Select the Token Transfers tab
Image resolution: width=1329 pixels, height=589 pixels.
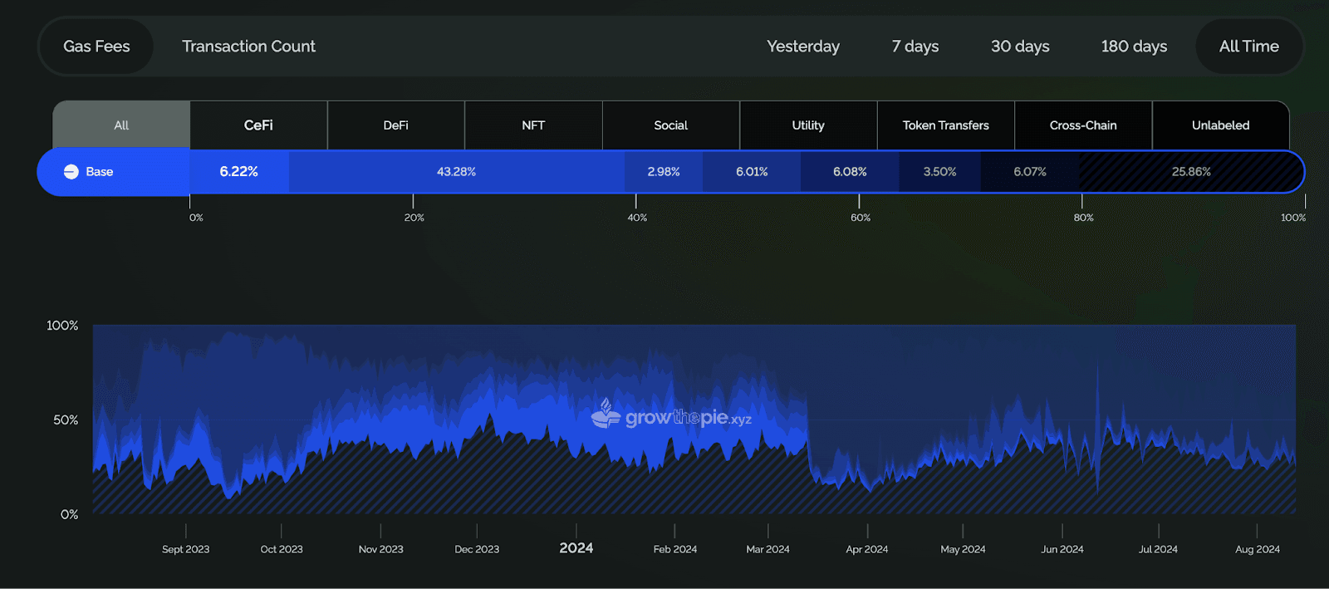pos(945,125)
